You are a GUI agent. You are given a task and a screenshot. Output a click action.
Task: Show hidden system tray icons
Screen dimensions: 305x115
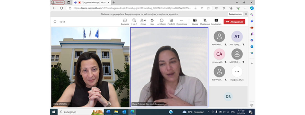pyautogui.click(x=209, y=112)
